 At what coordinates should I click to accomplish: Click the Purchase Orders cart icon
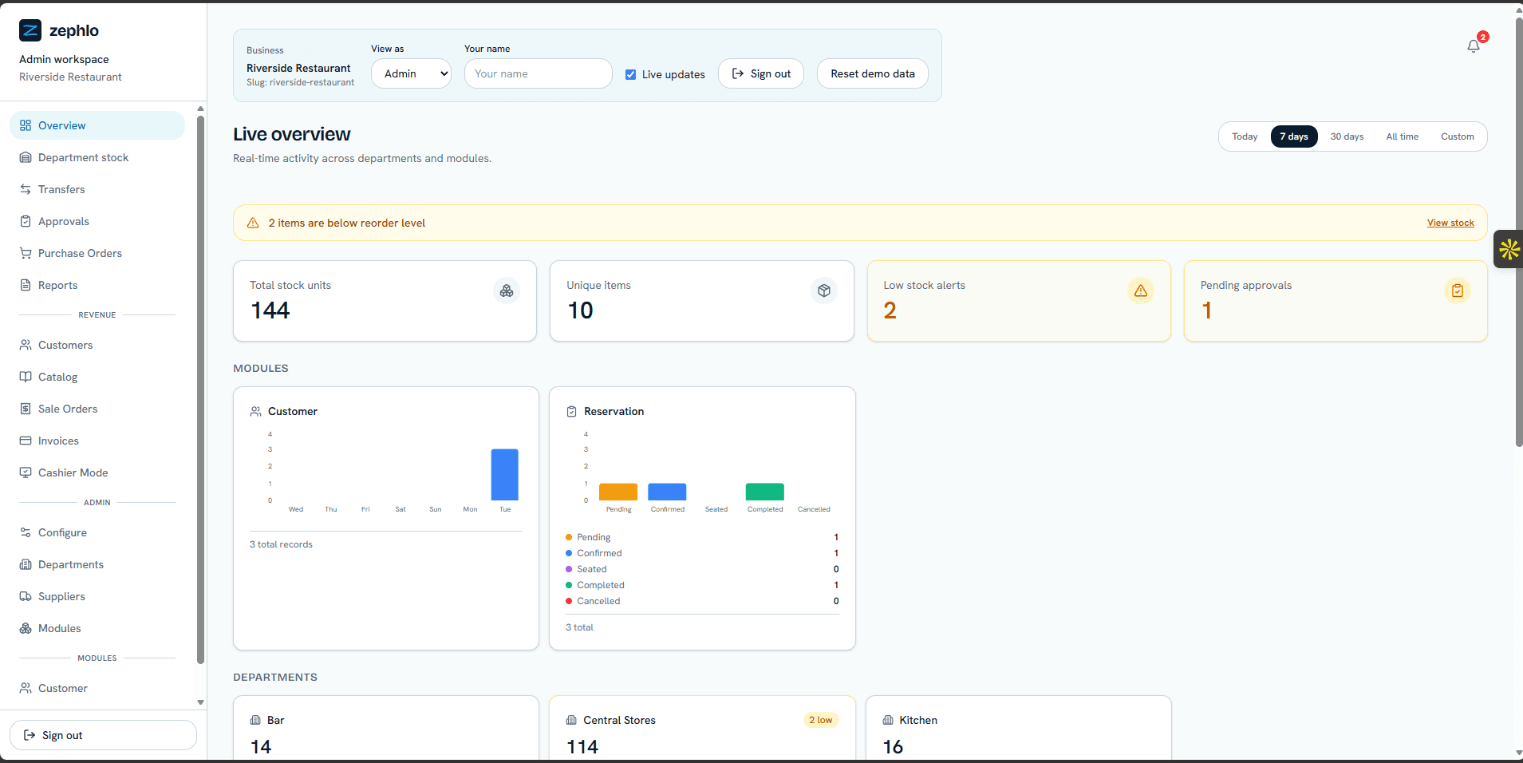[x=26, y=253]
